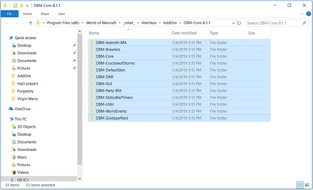Open 3D Objects under This PC
Image resolution: width=313 pixels, height=190 pixels.
(27, 127)
